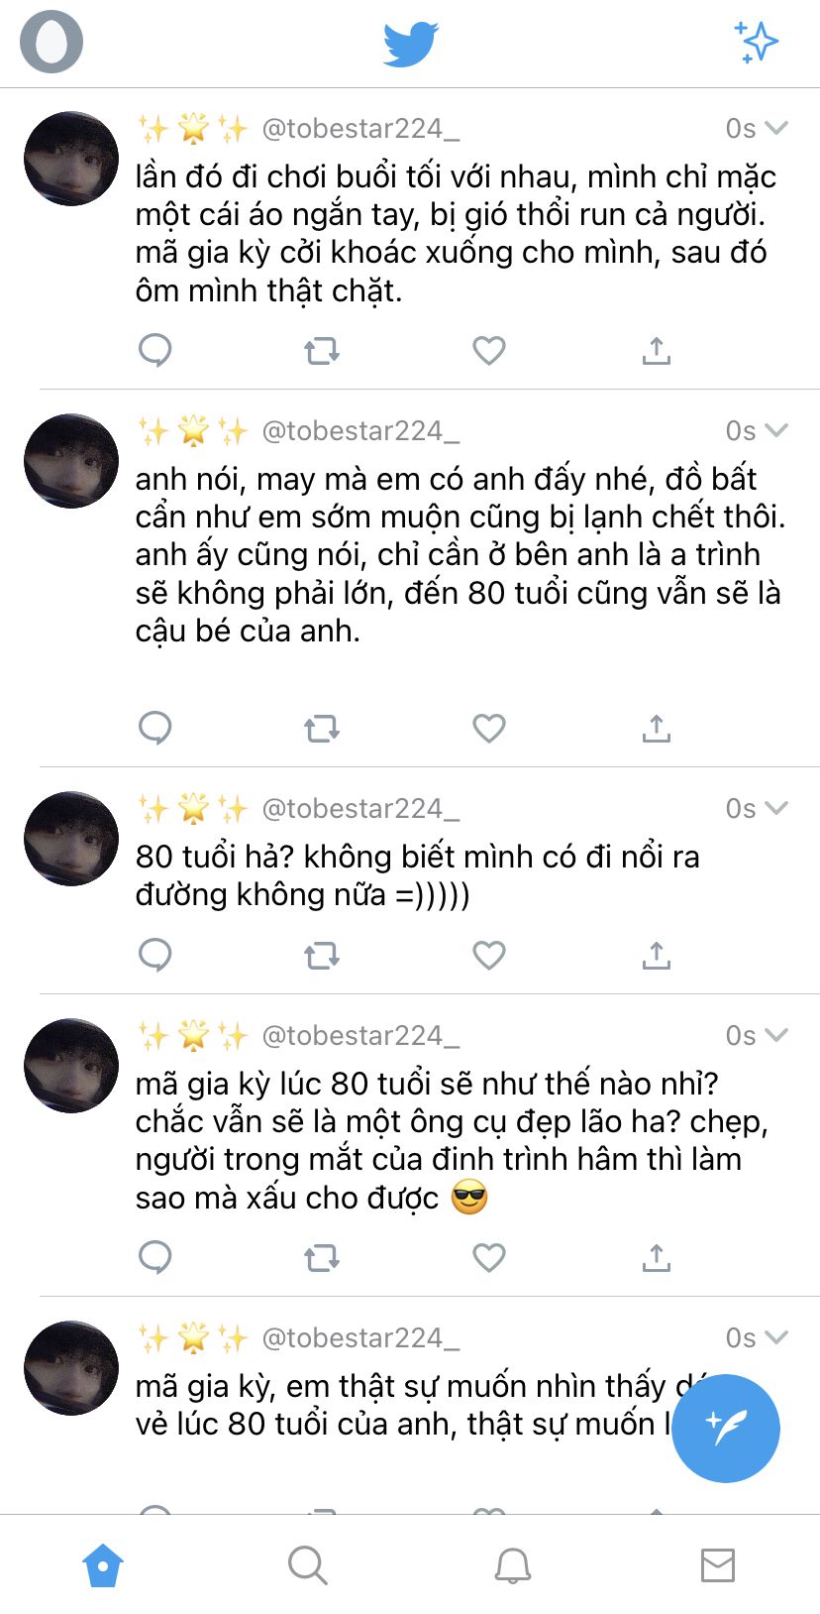This screenshot has height=1614, width=820.
Task: Share the tweet starting '80 tuổi hả?'
Action: click(656, 956)
